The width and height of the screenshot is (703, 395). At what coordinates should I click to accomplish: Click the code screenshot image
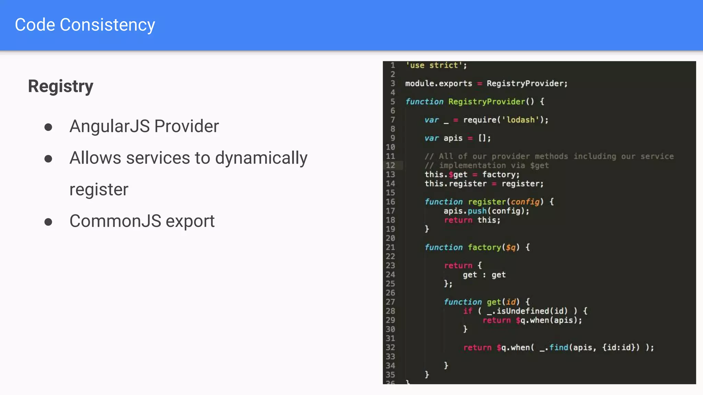click(x=539, y=223)
